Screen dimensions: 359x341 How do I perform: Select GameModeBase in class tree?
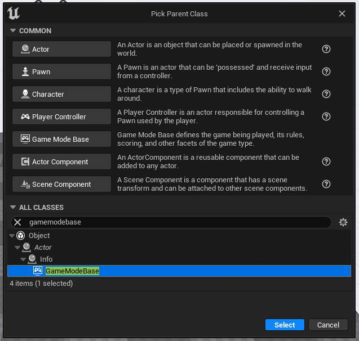click(x=72, y=271)
